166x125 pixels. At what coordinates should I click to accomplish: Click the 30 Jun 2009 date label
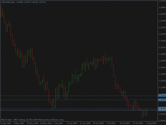(99, 123)
